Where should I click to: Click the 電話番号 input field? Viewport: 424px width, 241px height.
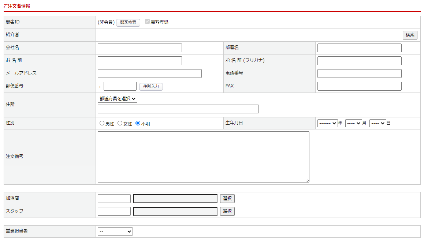pos(359,74)
